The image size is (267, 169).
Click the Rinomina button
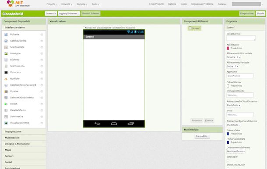click(197, 120)
